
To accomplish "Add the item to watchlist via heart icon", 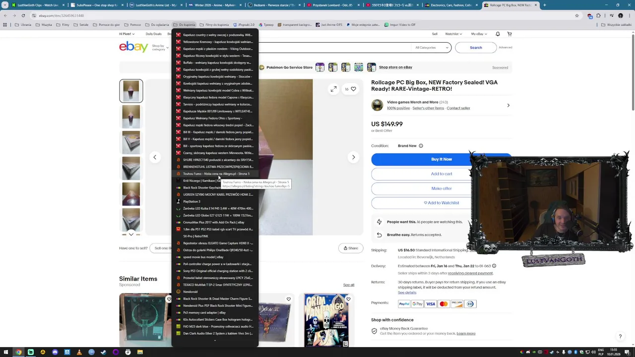I will 353,89.
